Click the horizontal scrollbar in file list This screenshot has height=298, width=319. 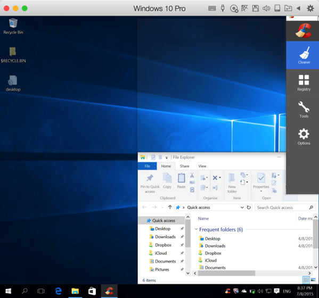pyautogui.click(x=226, y=273)
